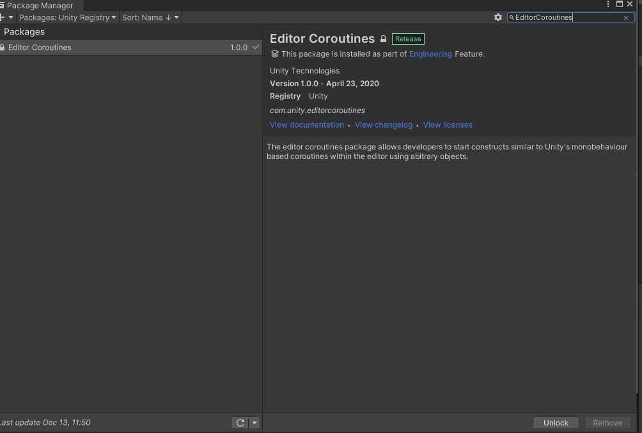
Task: Click the Remove button
Action: 607,423
